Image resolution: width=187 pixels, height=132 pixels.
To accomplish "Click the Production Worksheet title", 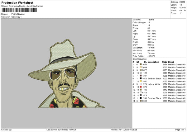I will (17, 2).
